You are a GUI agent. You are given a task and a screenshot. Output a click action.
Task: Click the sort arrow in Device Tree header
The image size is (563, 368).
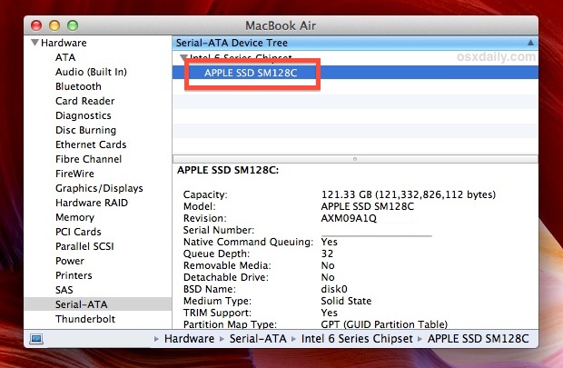coord(530,43)
